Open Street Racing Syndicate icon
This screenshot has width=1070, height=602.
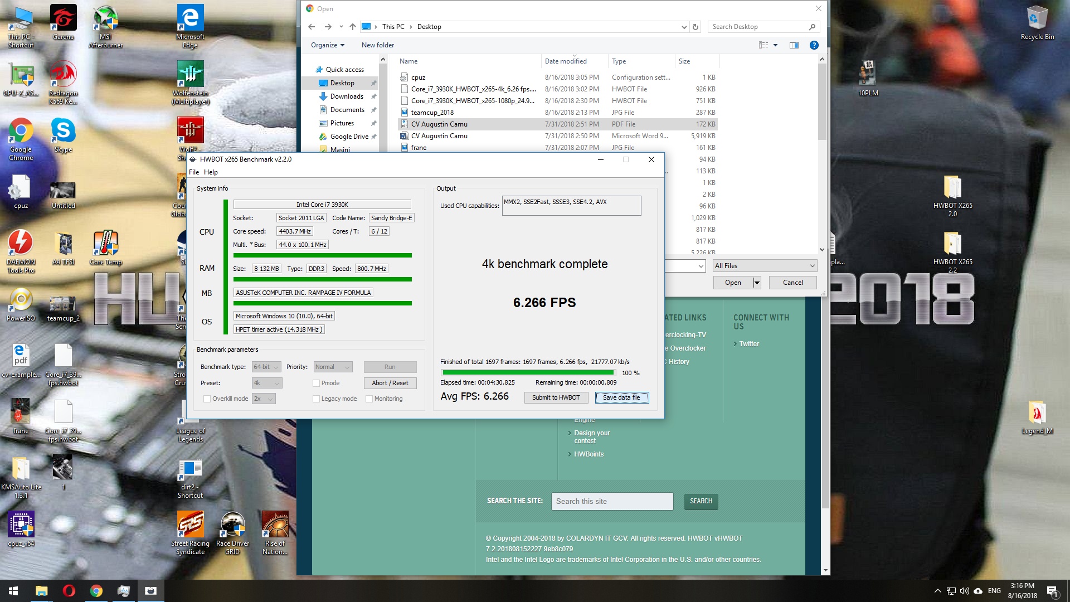[x=190, y=533]
